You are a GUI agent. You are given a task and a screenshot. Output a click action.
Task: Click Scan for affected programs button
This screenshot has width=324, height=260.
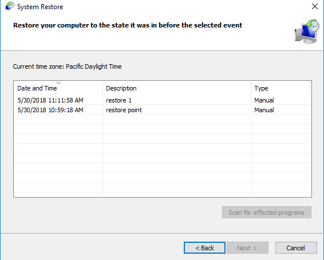pyautogui.click(x=267, y=212)
